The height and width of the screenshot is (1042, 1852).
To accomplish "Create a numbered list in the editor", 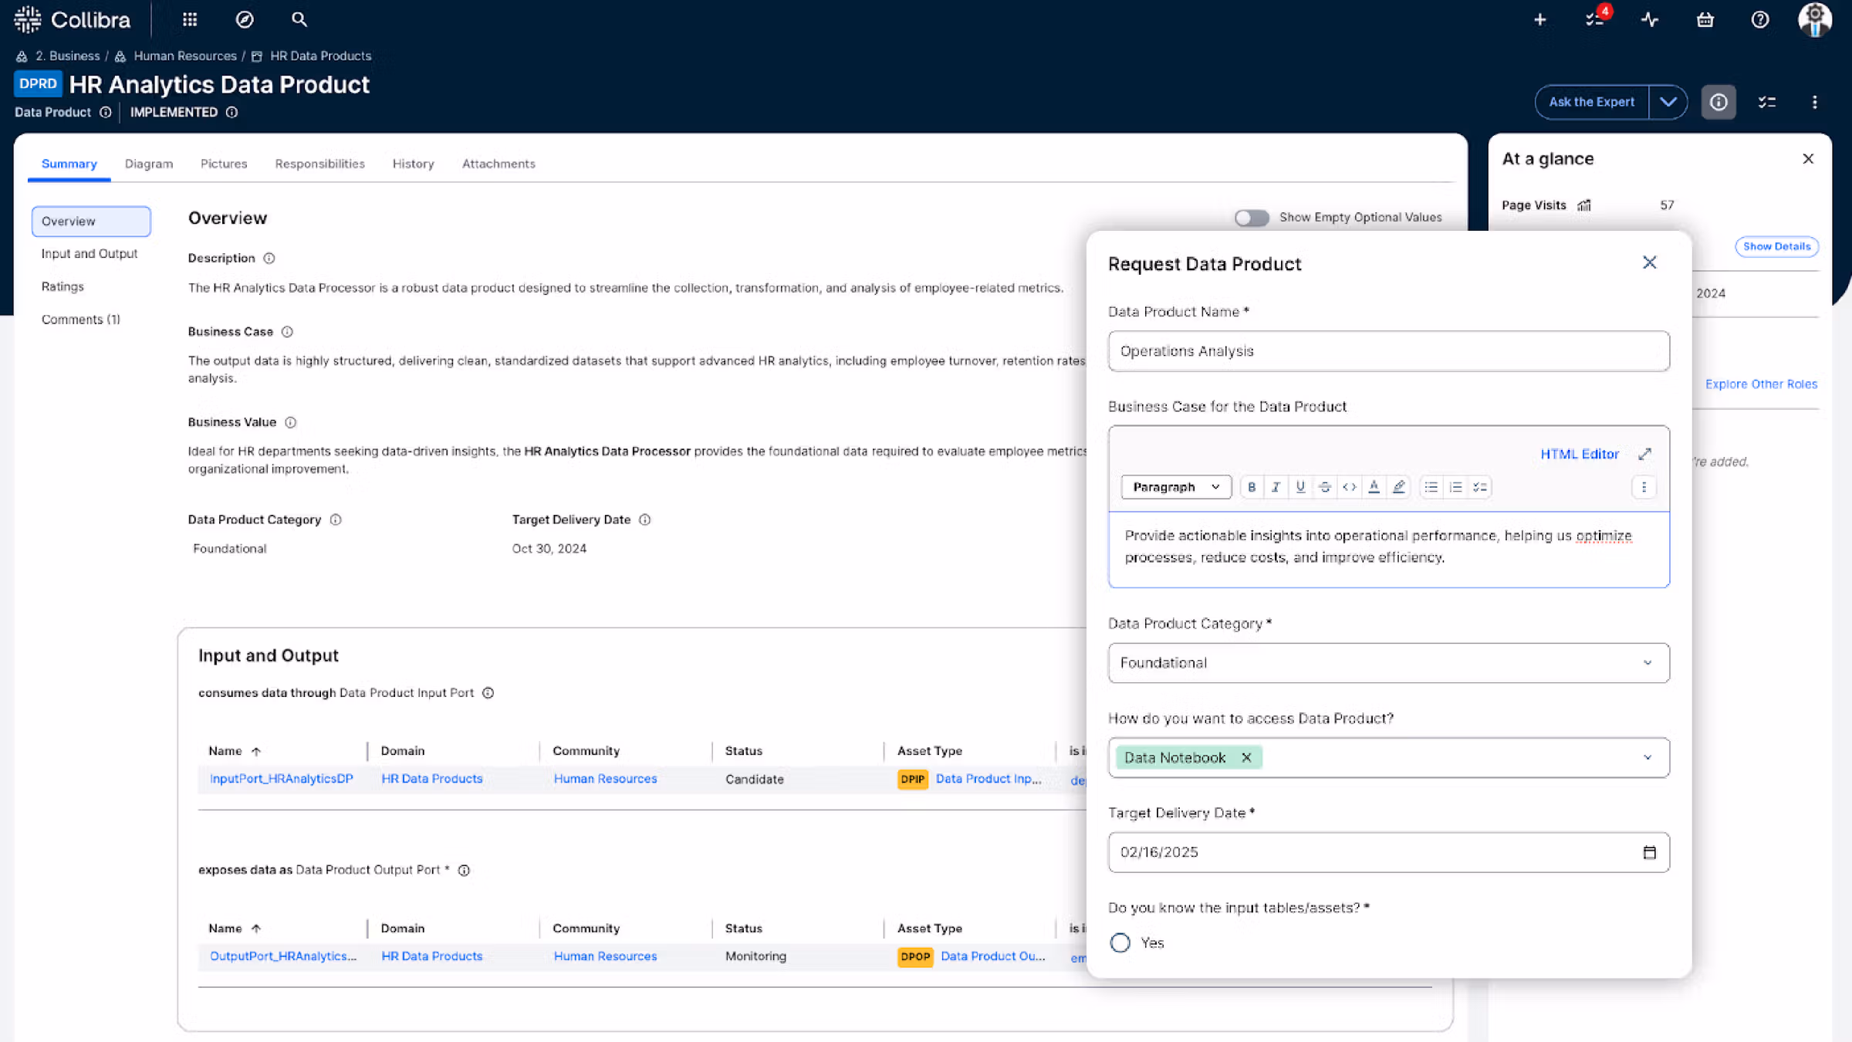I will pyautogui.click(x=1455, y=486).
